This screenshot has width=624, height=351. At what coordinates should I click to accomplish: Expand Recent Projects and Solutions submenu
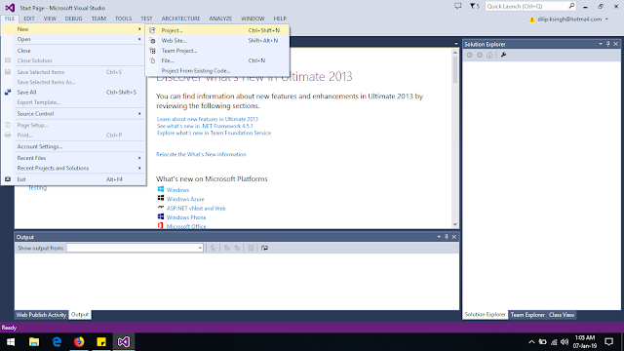[74, 168]
